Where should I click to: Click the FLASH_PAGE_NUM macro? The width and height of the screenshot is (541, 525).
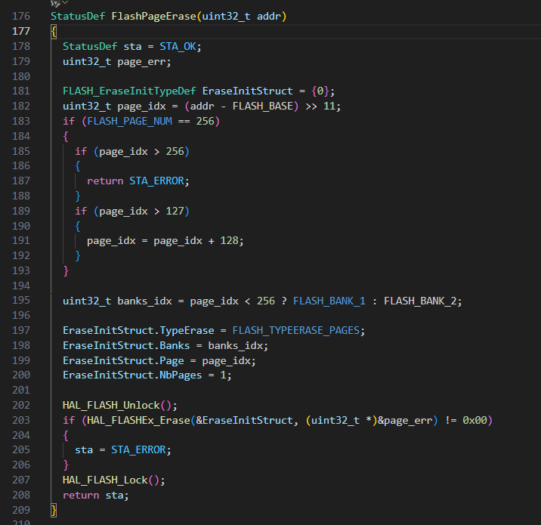[x=129, y=121]
